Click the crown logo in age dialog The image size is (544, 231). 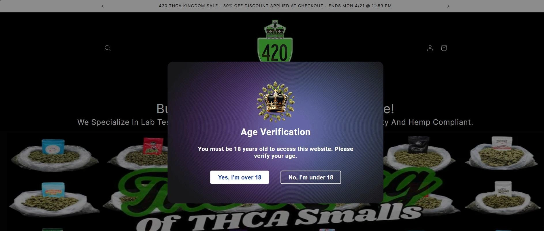[276, 102]
